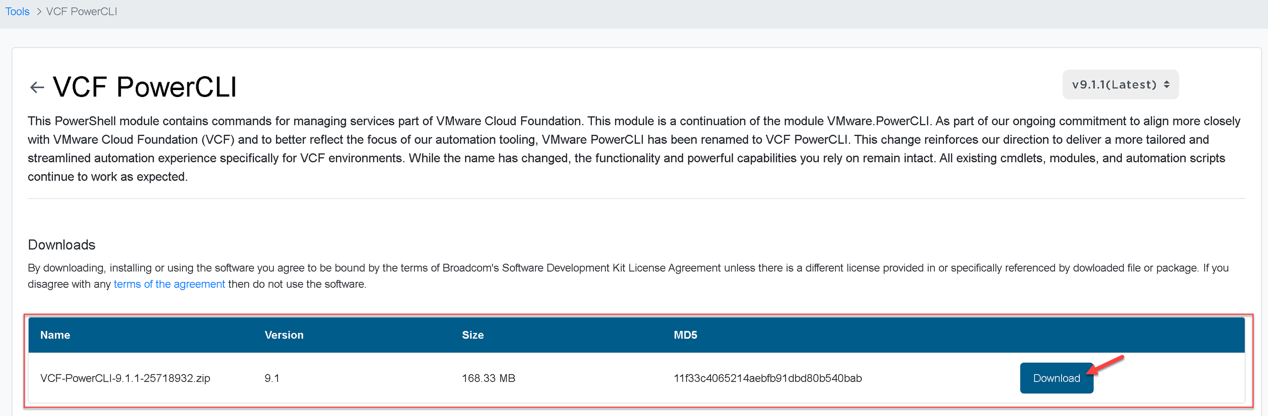Select the MD5 hash 11f33c4065214aebfb91dbd80b540bab

[x=767, y=378]
